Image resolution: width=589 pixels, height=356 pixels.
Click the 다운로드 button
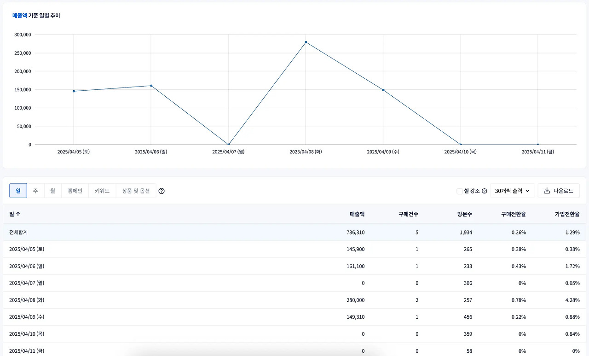tap(559, 191)
